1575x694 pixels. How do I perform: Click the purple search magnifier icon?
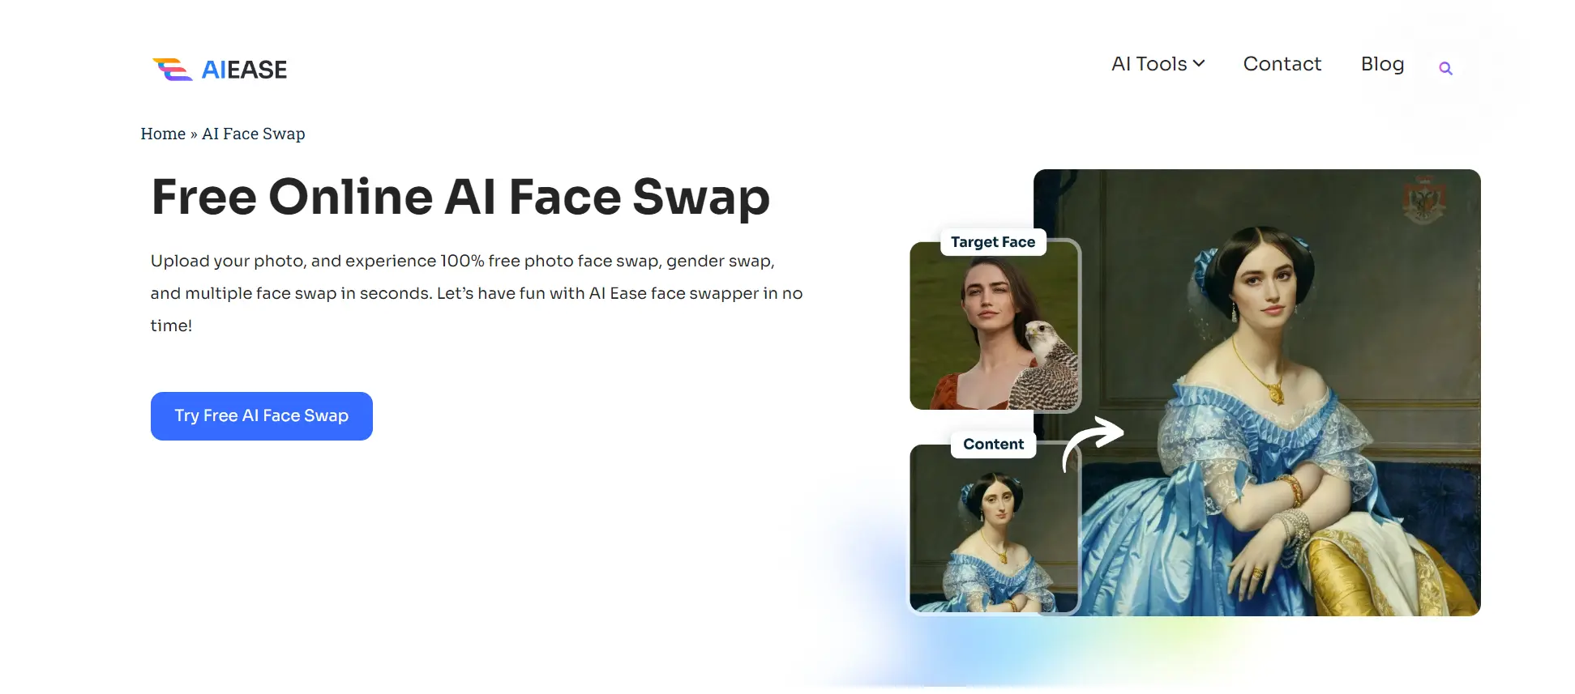click(x=1445, y=69)
